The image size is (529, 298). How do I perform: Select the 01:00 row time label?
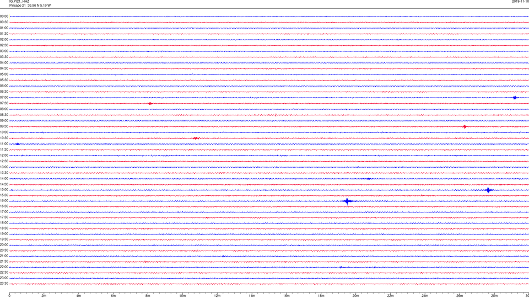[x=4, y=28]
